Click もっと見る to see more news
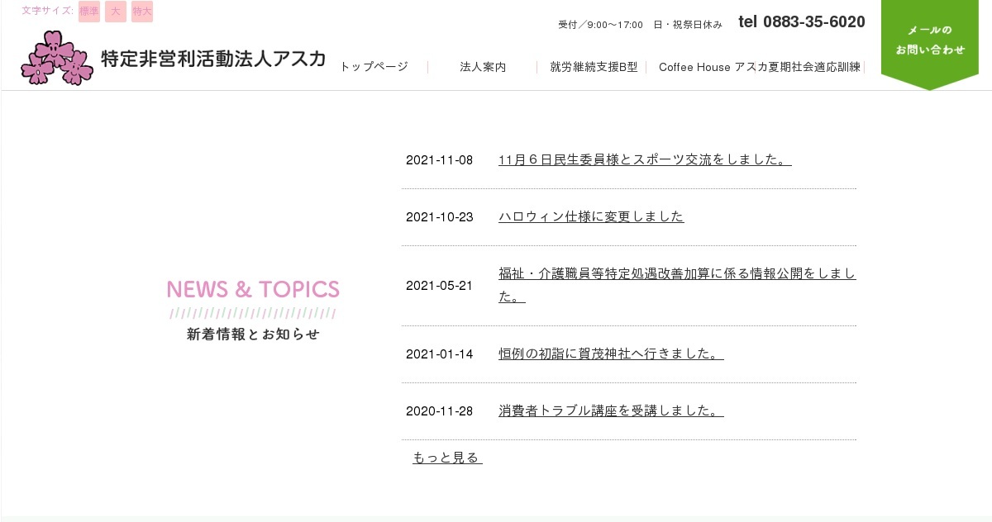The width and height of the screenshot is (992, 522). click(446, 457)
